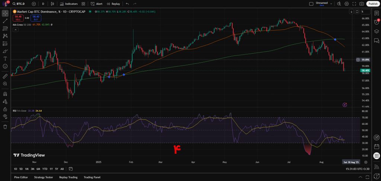Select the 3M time range
381x181 pixels.
pyautogui.click(x=32, y=169)
